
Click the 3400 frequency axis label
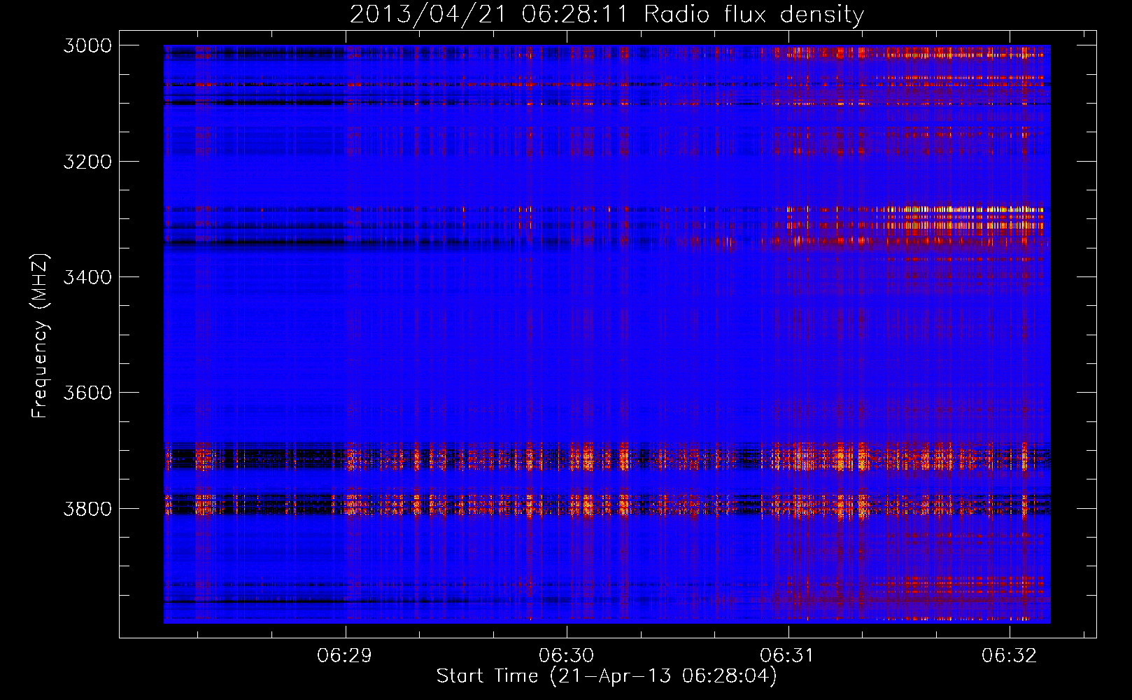coord(87,277)
